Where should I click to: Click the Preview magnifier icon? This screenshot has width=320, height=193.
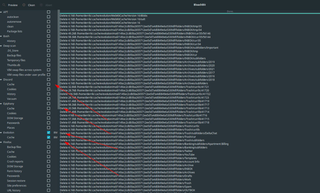(3, 5)
